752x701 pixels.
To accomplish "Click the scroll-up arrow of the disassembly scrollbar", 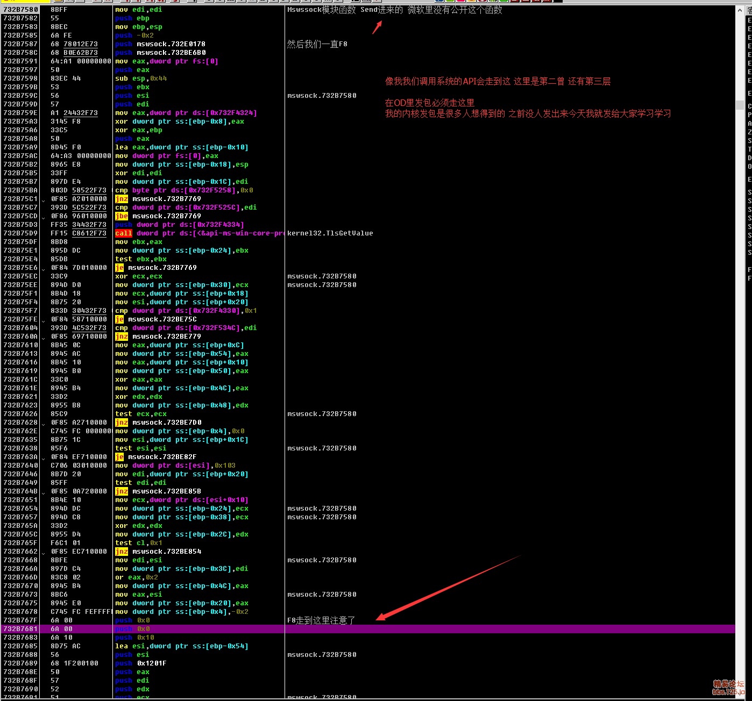I will (x=740, y=10).
